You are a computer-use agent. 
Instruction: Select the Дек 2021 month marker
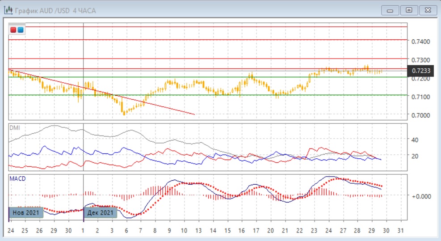pyautogui.click(x=101, y=212)
